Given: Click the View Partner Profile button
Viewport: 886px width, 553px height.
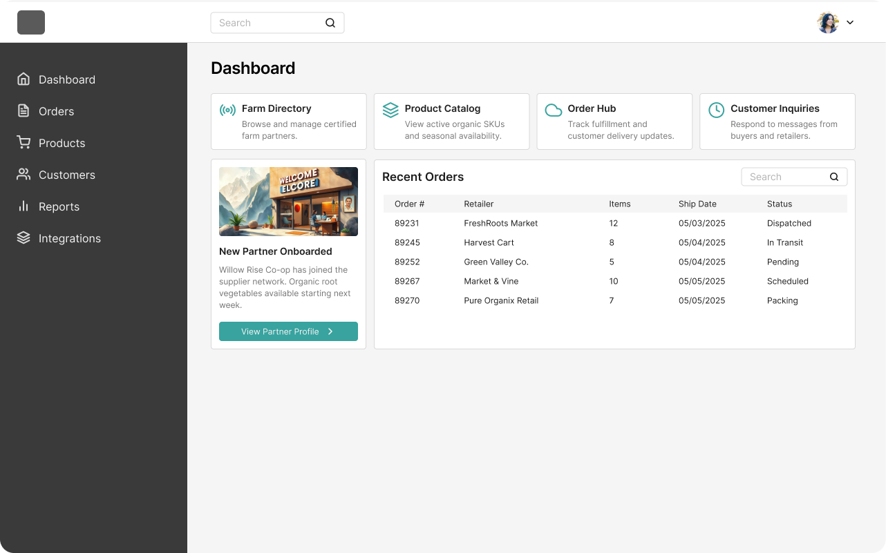Looking at the screenshot, I should pyautogui.click(x=288, y=331).
